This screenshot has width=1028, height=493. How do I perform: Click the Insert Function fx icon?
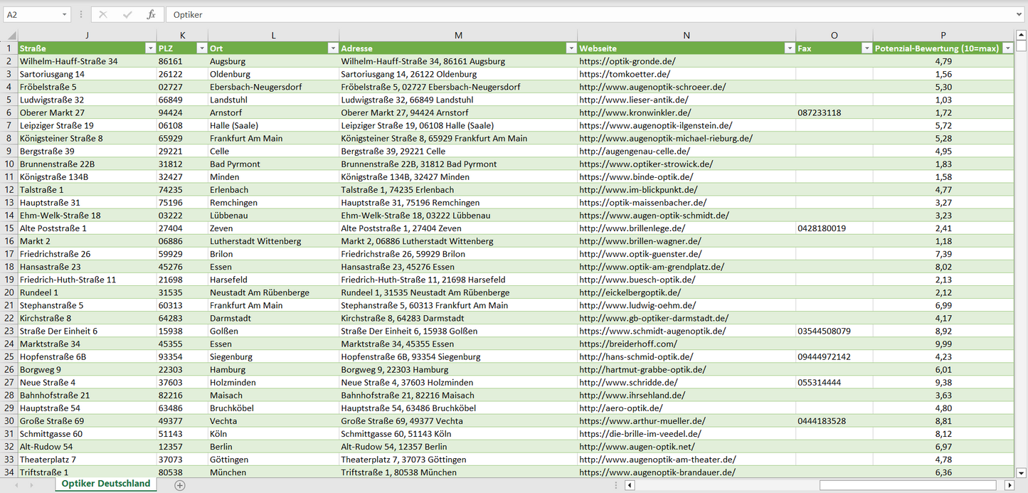coord(151,14)
